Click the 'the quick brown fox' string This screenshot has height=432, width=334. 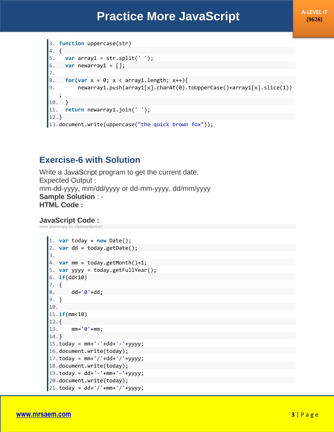pyautogui.click(x=171, y=125)
